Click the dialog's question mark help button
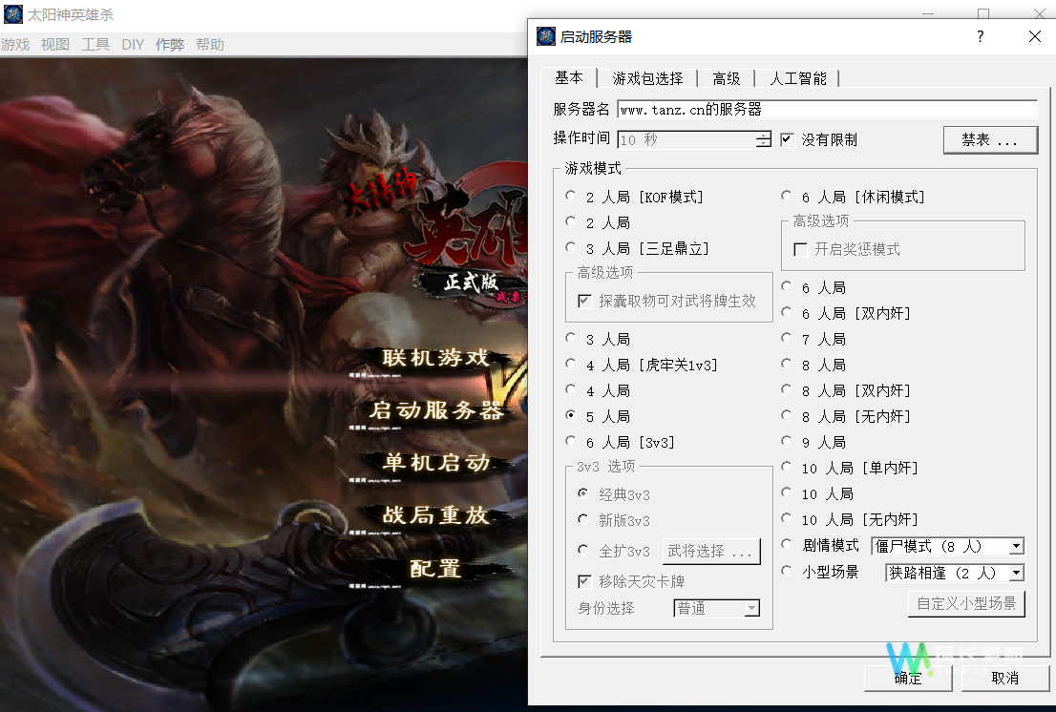The width and height of the screenshot is (1056, 712). [x=980, y=36]
